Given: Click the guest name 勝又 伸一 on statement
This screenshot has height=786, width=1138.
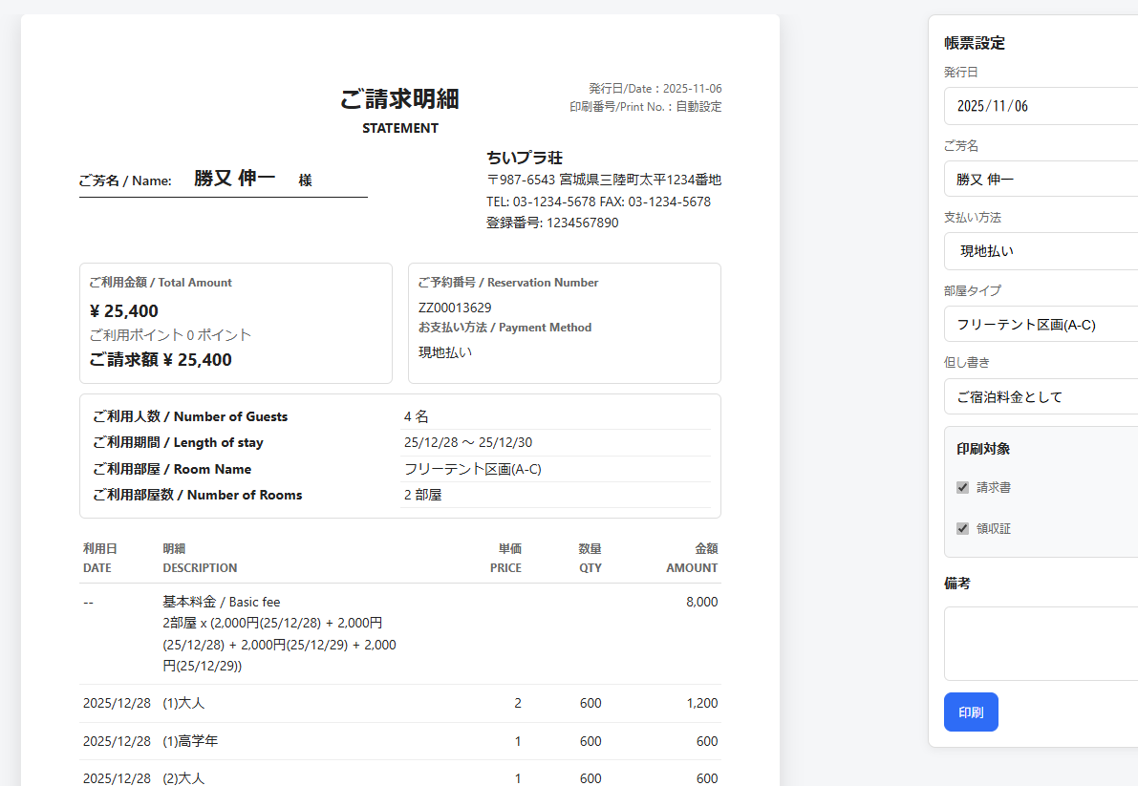Looking at the screenshot, I should click(234, 178).
